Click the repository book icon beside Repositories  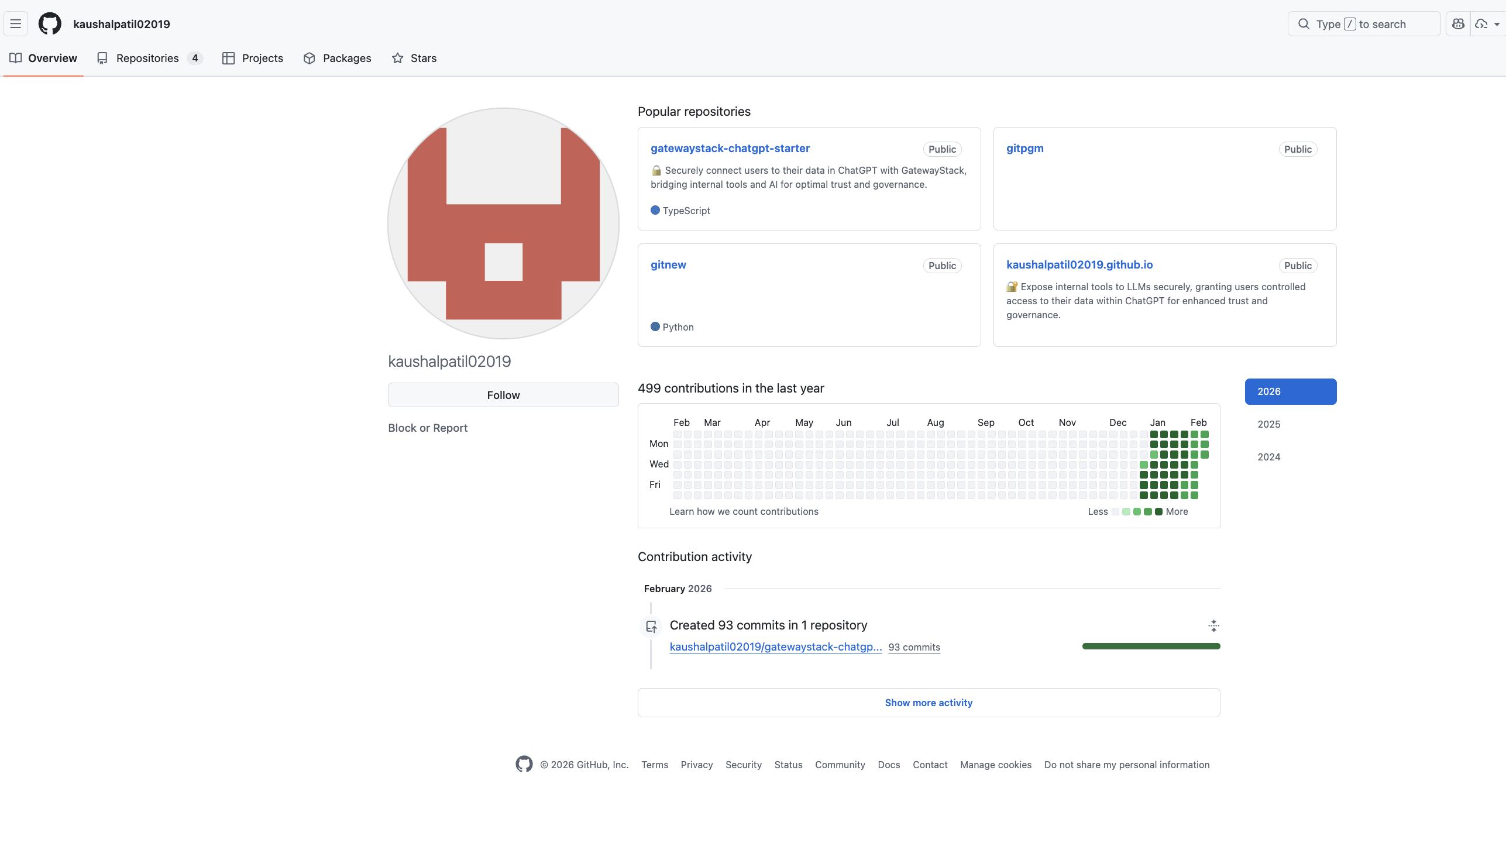pyautogui.click(x=102, y=58)
